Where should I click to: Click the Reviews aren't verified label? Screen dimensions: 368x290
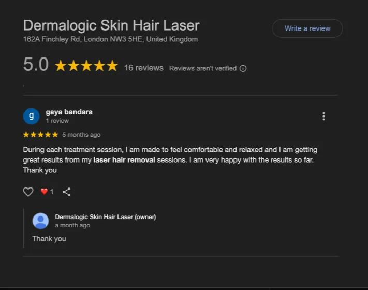[x=203, y=68]
